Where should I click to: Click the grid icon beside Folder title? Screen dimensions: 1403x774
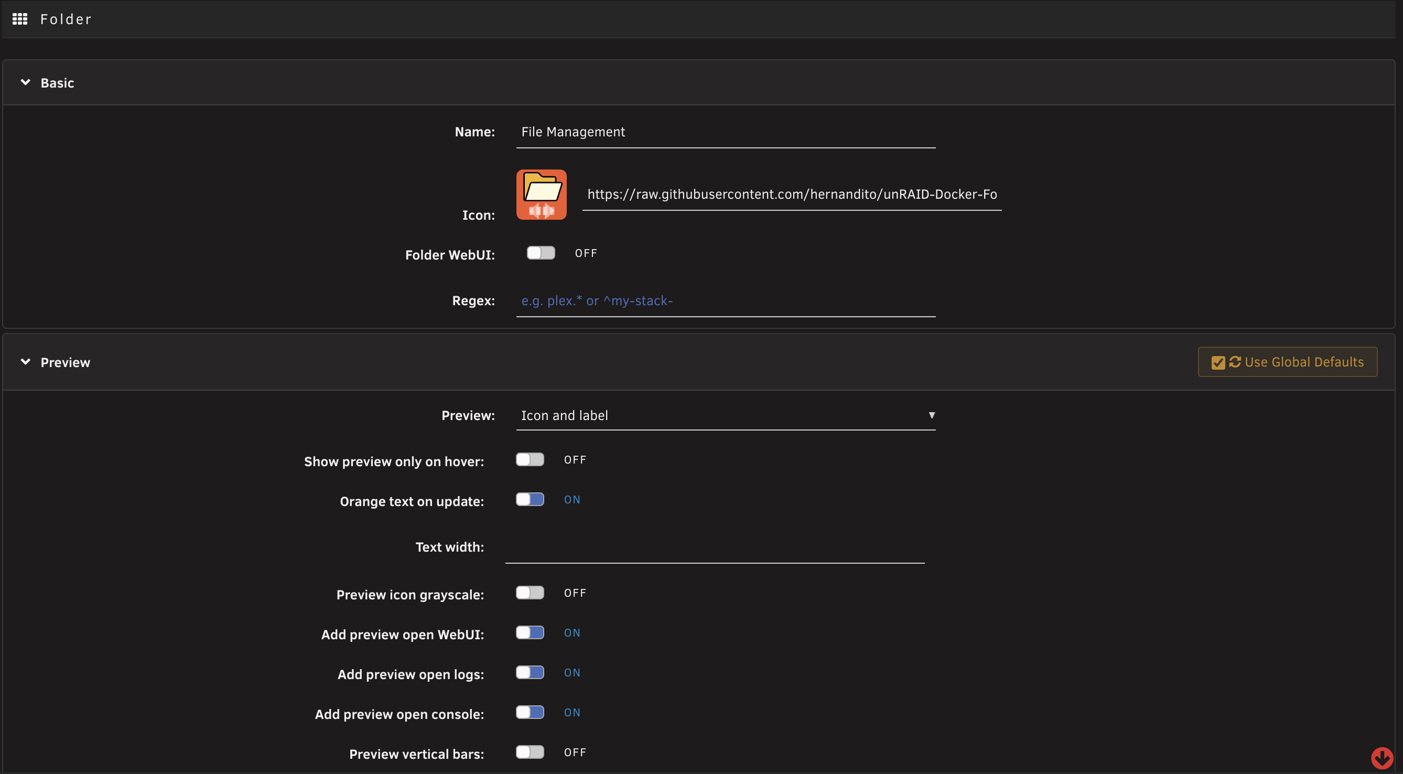(19, 19)
